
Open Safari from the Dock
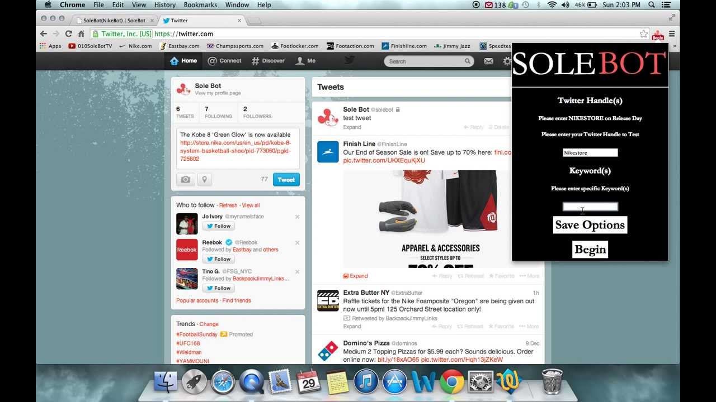coord(223,382)
